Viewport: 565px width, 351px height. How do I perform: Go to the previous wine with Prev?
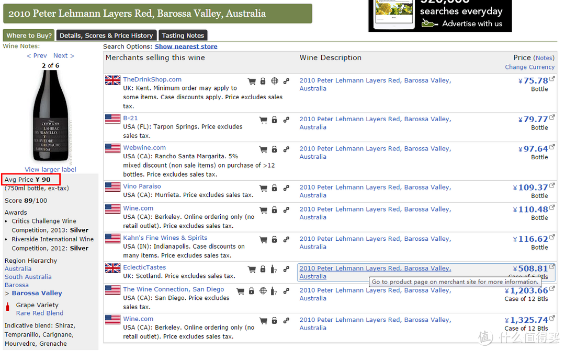[x=37, y=56]
